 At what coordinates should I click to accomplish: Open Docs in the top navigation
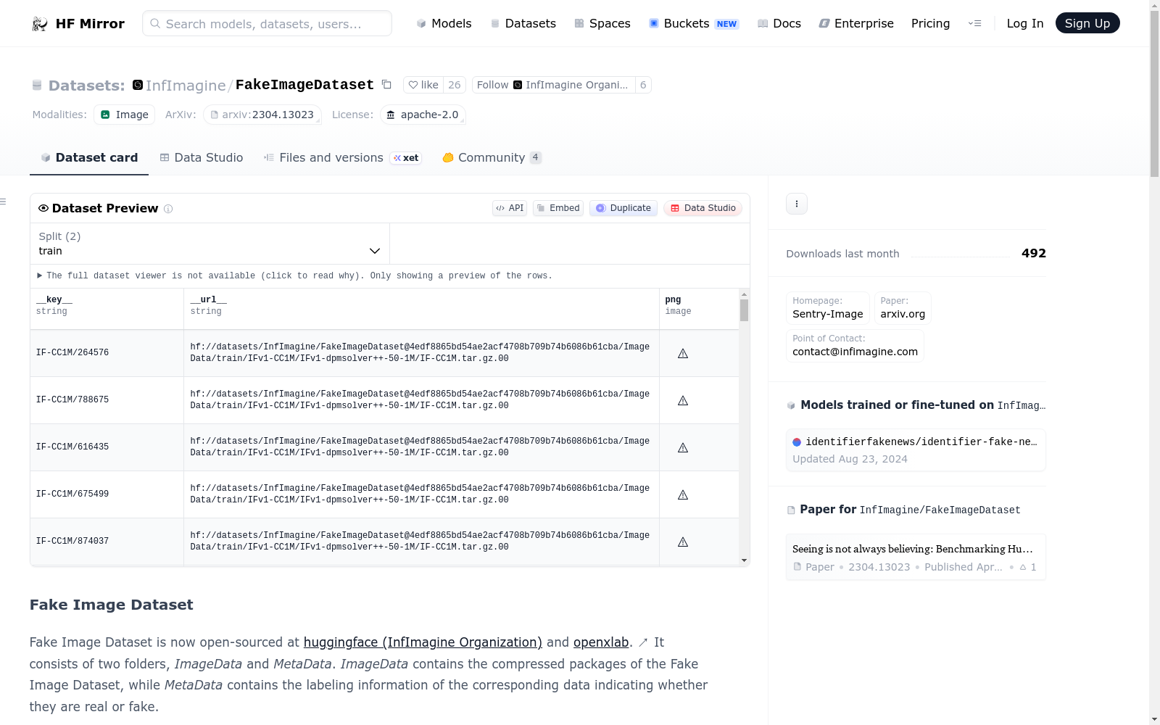click(779, 23)
